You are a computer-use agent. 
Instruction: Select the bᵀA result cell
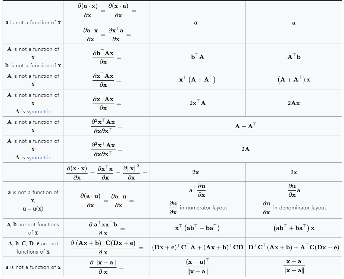point(197,57)
